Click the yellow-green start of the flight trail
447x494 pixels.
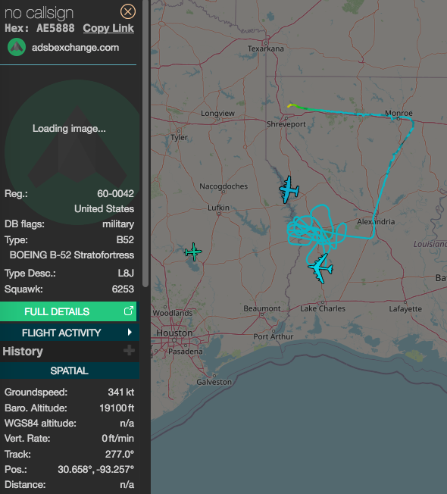click(x=292, y=105)
